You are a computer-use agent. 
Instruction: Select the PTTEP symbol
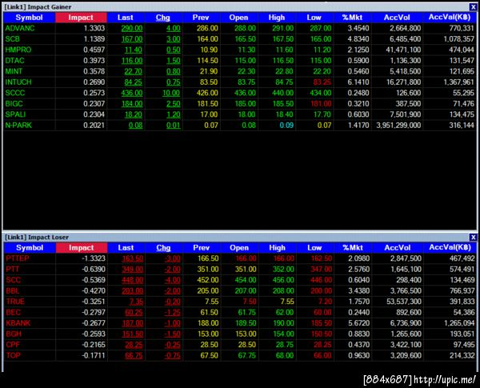[18, 258]
